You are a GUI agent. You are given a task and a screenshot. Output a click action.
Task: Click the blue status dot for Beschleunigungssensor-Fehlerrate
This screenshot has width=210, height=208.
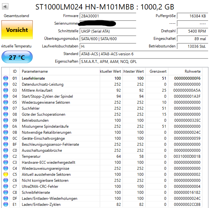pyautogui.click(x=6, y=144)
